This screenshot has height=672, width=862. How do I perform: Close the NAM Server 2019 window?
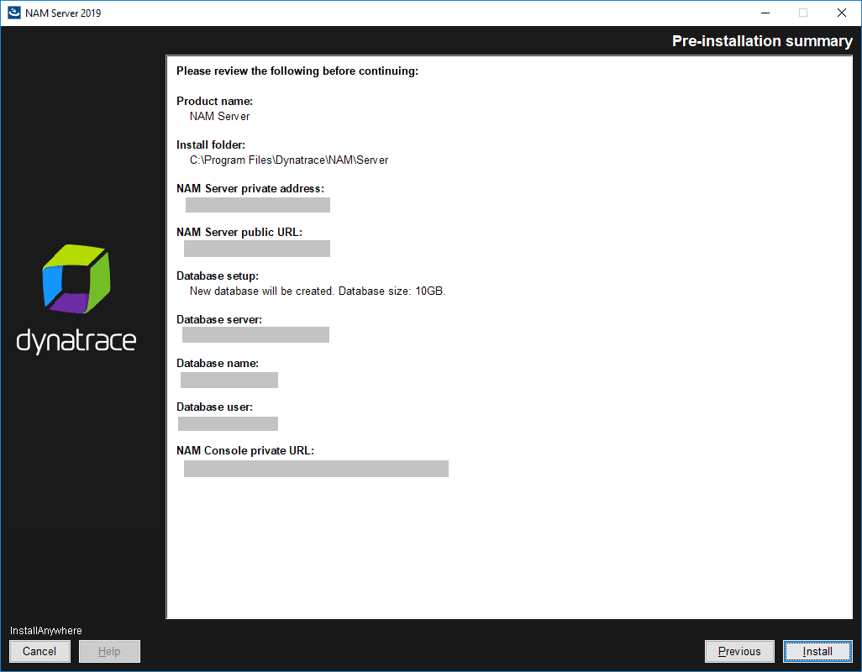pyautogui.click(x=842, y=13)
